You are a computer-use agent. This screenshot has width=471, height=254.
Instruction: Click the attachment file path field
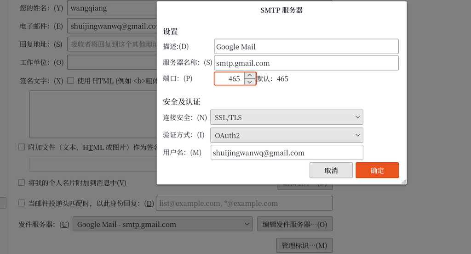(93, 165)
